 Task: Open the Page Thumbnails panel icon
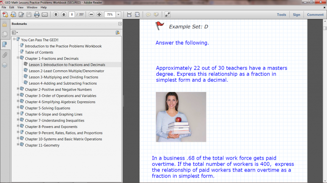pos(4,34)
